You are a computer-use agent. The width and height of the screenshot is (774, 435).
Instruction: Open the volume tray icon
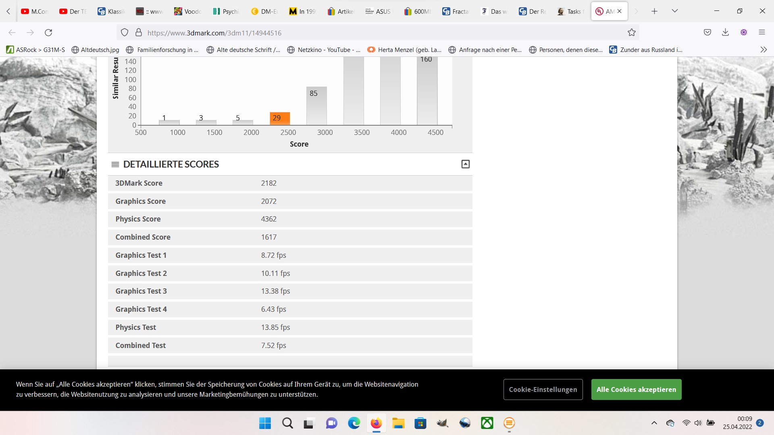point(698,423)
